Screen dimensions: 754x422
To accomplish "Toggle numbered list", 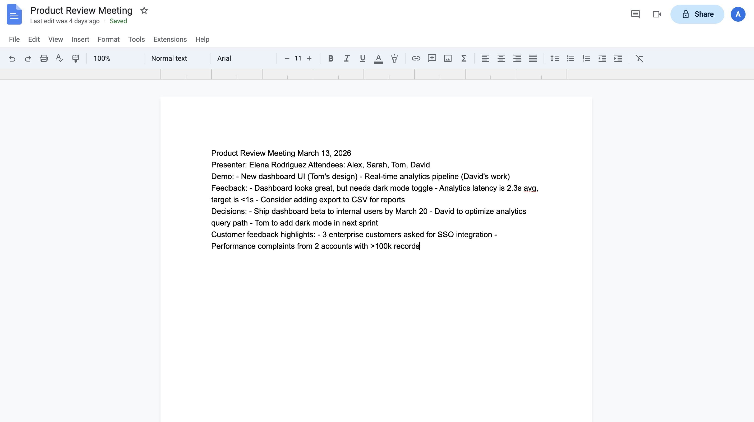I will coord(586,58).
